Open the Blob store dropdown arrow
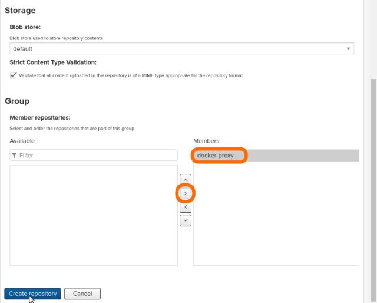This screenshot has width=377, height=303. [x=348, y=49]
